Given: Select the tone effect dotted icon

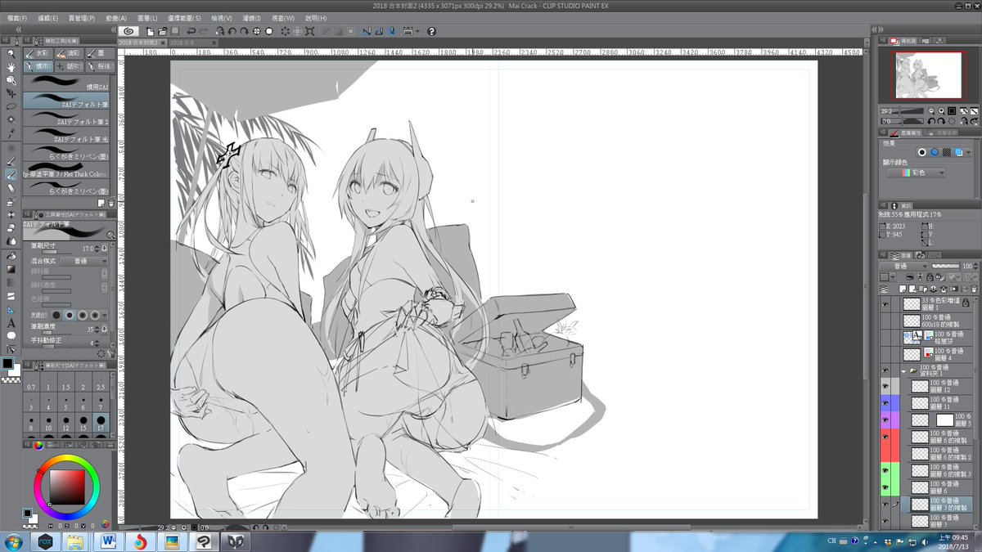Looking at the screenshot, I should (946, 152).
